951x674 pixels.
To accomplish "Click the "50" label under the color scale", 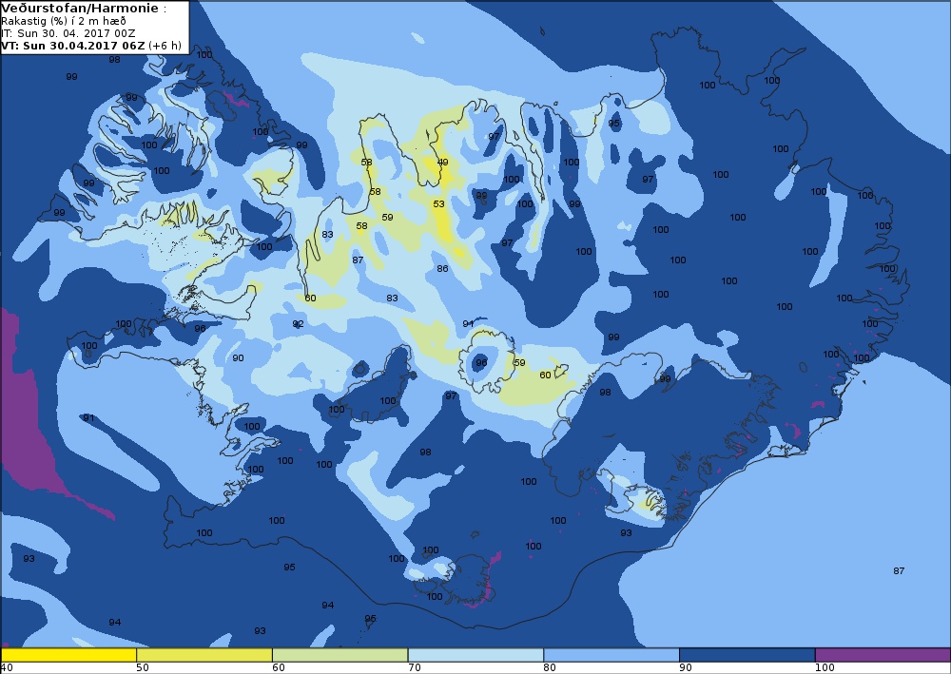I will coord(143,668).
